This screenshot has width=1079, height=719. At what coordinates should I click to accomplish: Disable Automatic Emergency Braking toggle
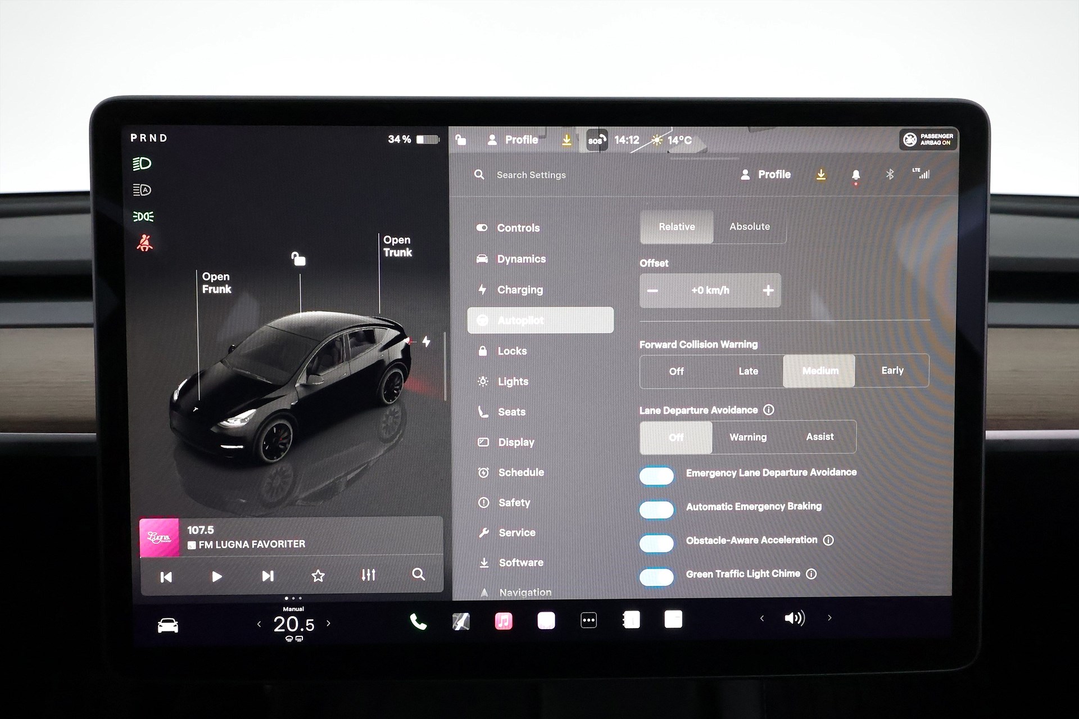click(x=656, y=509)
